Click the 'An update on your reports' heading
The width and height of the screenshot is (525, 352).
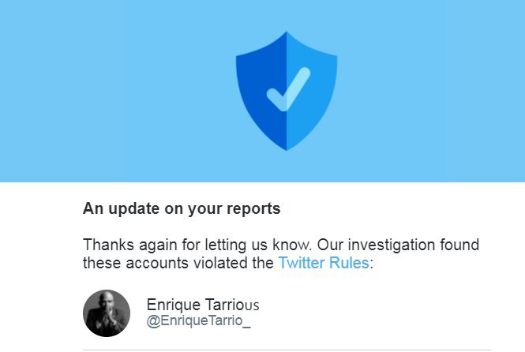[182, 210]
